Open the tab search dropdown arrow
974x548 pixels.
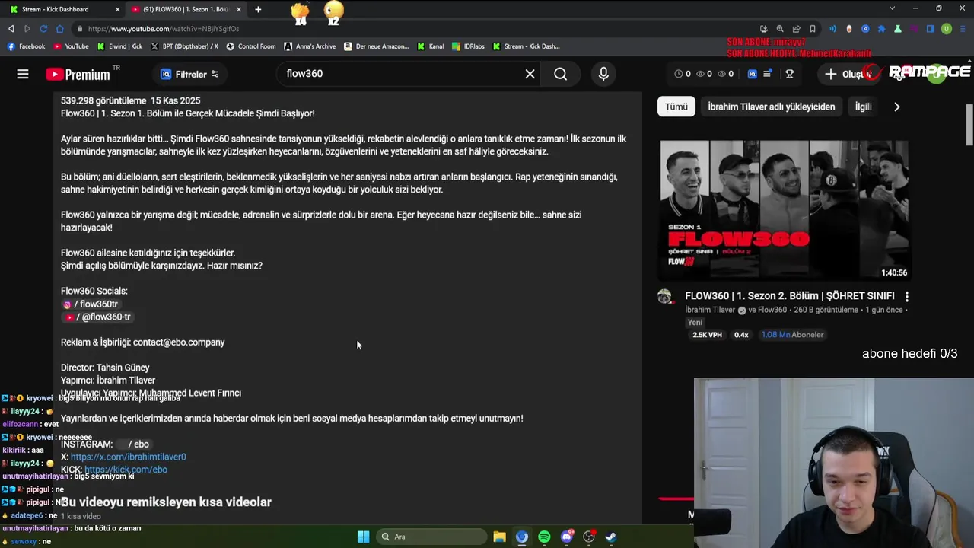click(x=892, y=8)
